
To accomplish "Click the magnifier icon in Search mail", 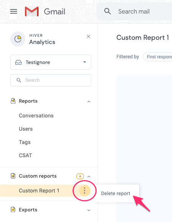I will pyautogui.click(x=107, y=11).
